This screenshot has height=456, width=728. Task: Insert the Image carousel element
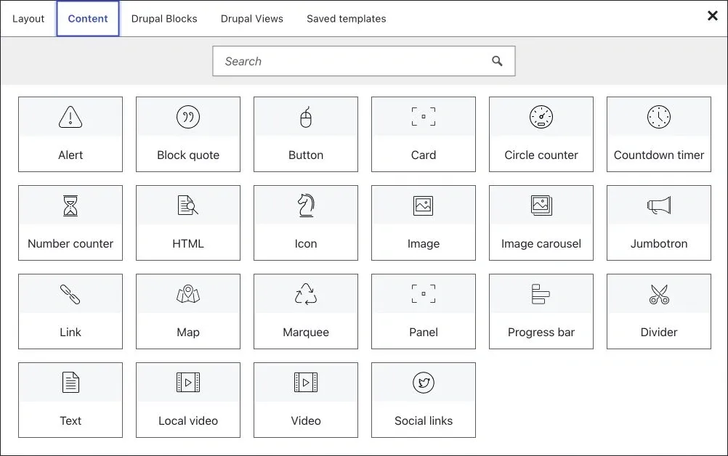coord(541,223)
